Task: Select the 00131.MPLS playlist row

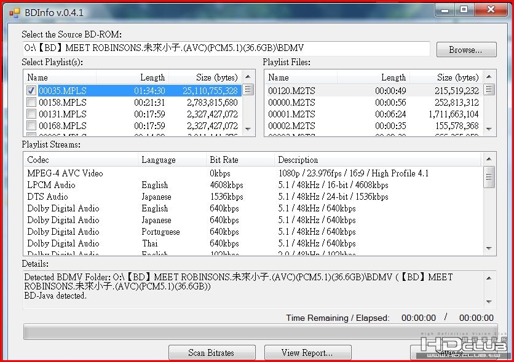Action: 133,114
